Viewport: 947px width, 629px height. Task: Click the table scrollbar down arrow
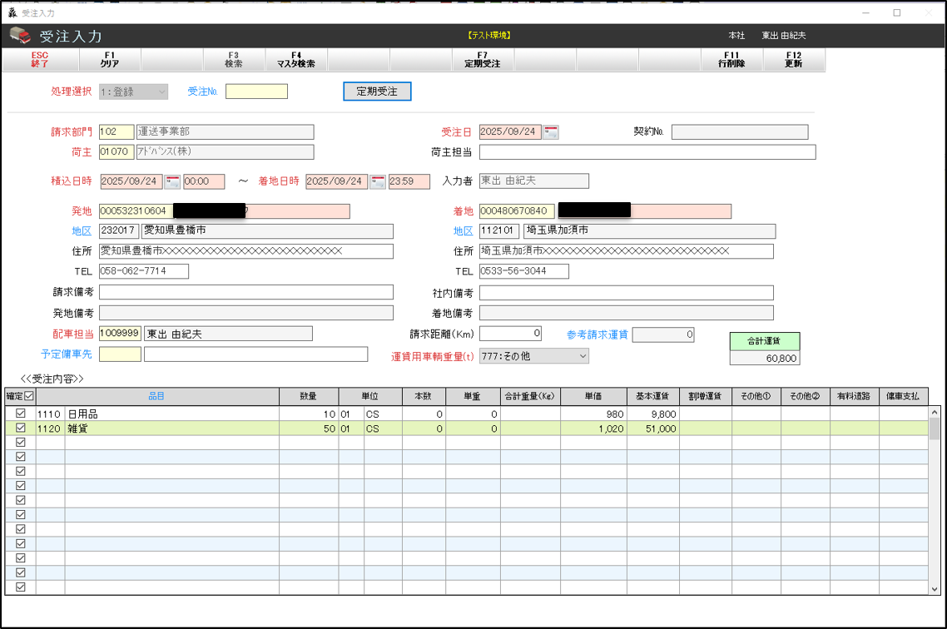click(935, 588)
